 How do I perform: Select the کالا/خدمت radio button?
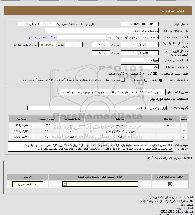125,74
